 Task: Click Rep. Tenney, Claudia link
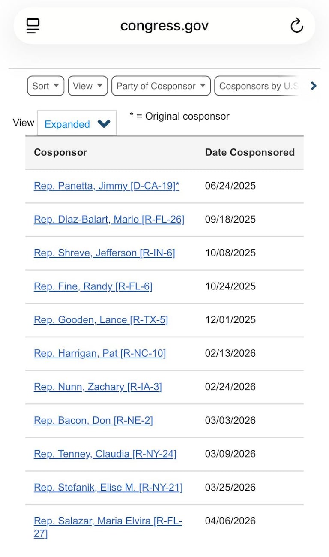[x=105, y=453]
